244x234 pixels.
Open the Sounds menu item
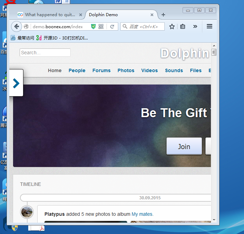[174, 70]
